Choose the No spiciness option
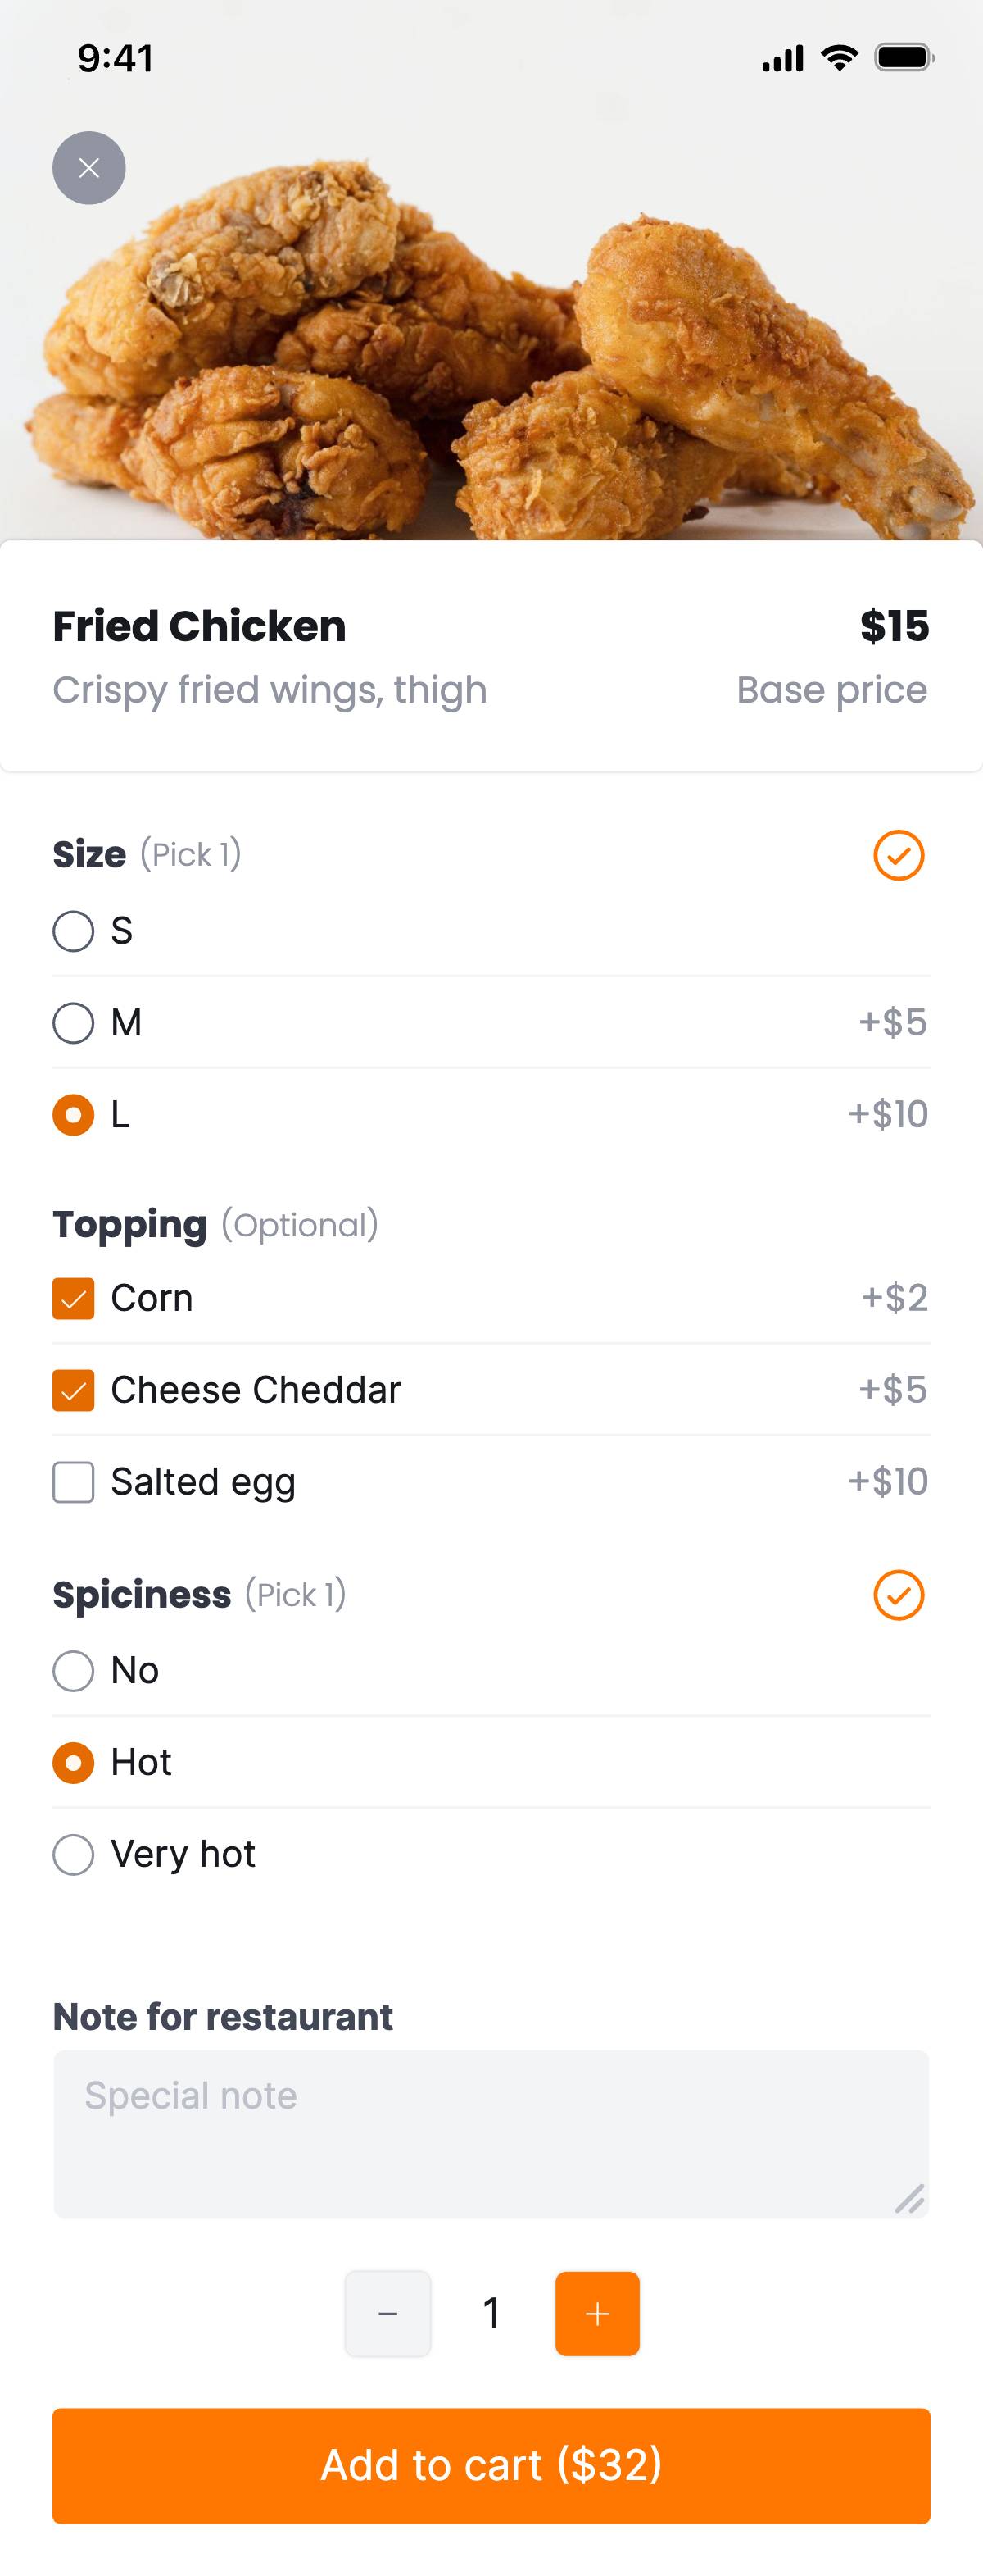 coord(73,1671)
